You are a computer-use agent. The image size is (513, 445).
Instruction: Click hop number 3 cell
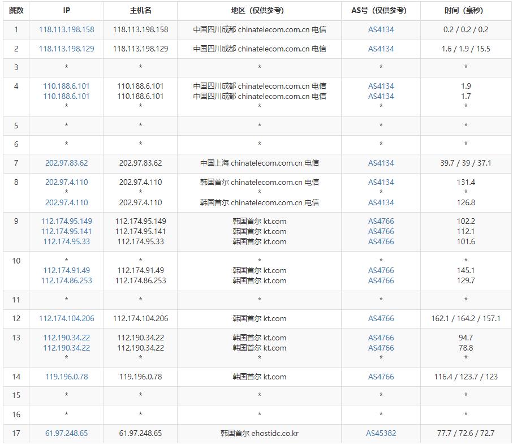click(x=16, y=68)
